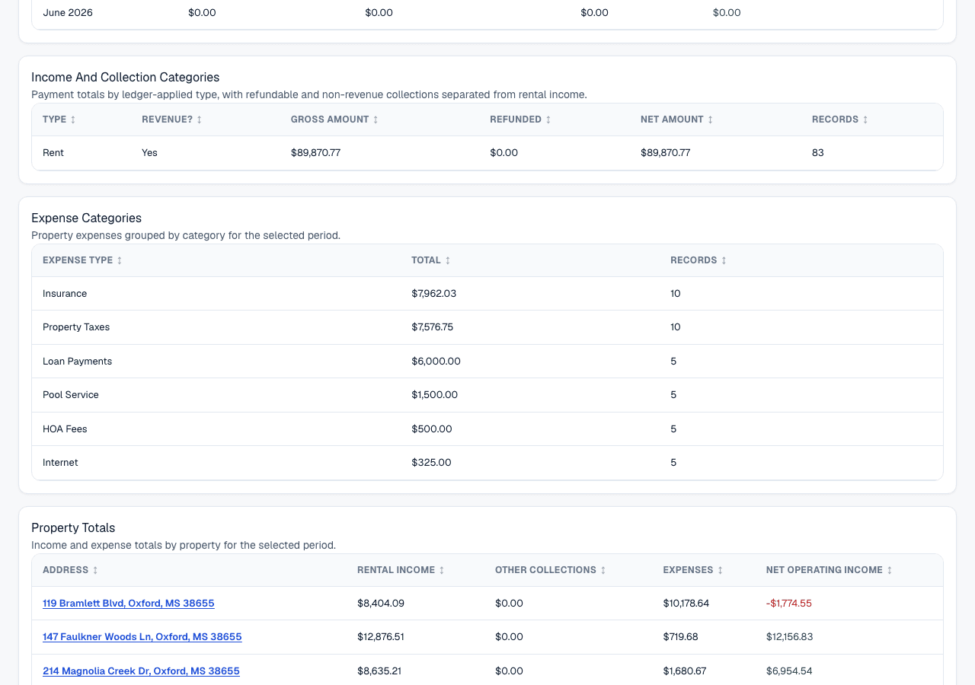This screenshot has height=685, width=975.
Task: Click the $325.00 internet total
Action: 432,463
